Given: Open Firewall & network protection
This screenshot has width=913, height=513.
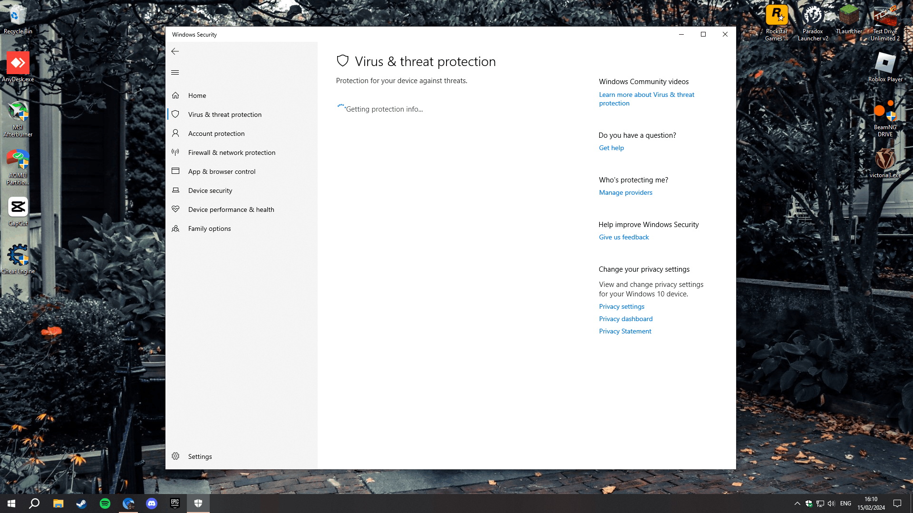Looking at the screenshot, I should [243, 152].
